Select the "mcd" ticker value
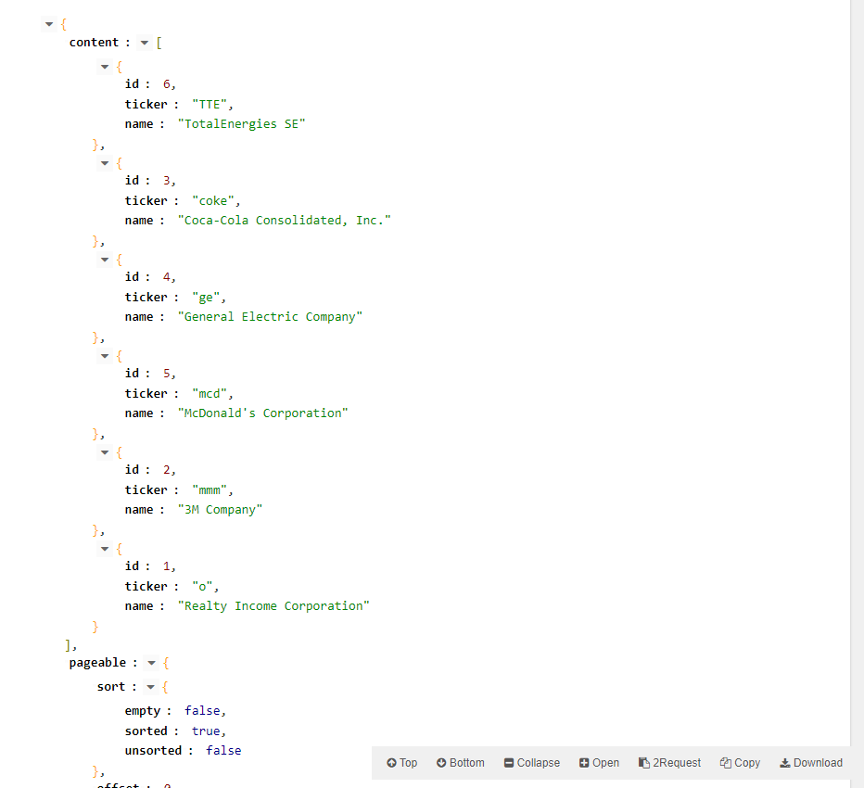Viewport: 864px width, 788px height. [x=210, y=394]
